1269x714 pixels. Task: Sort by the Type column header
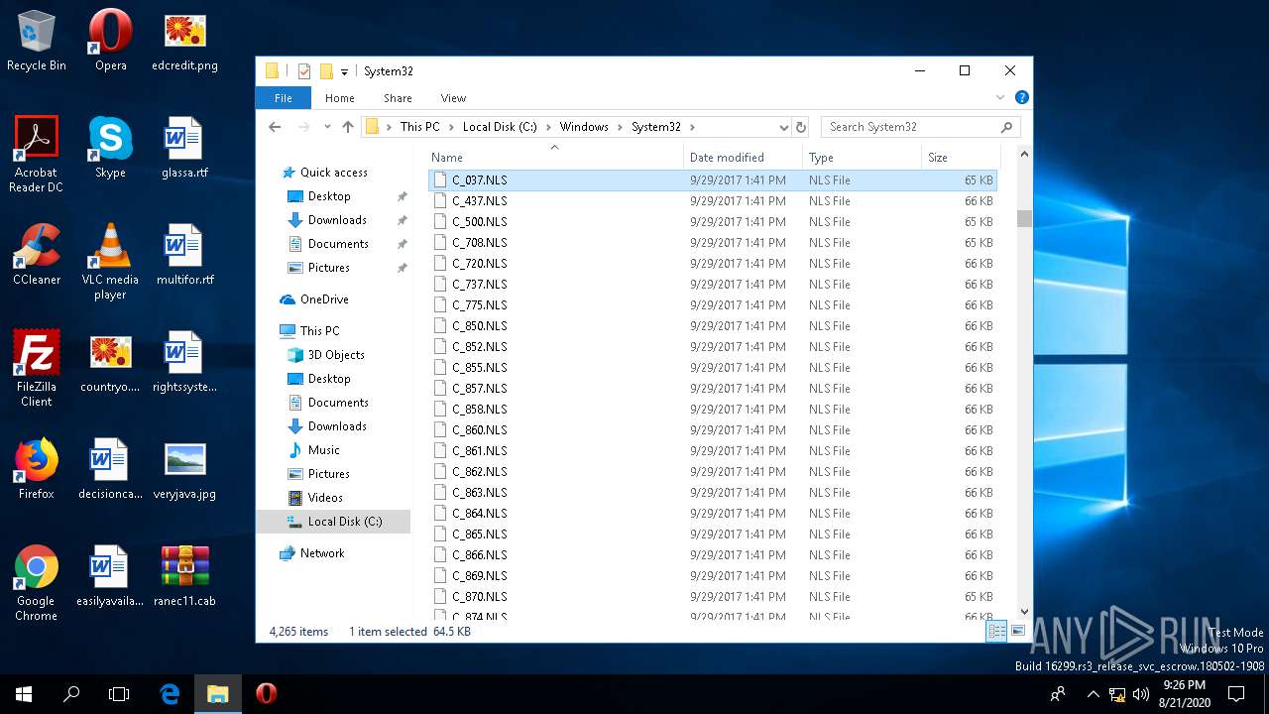tap(862, 157)
